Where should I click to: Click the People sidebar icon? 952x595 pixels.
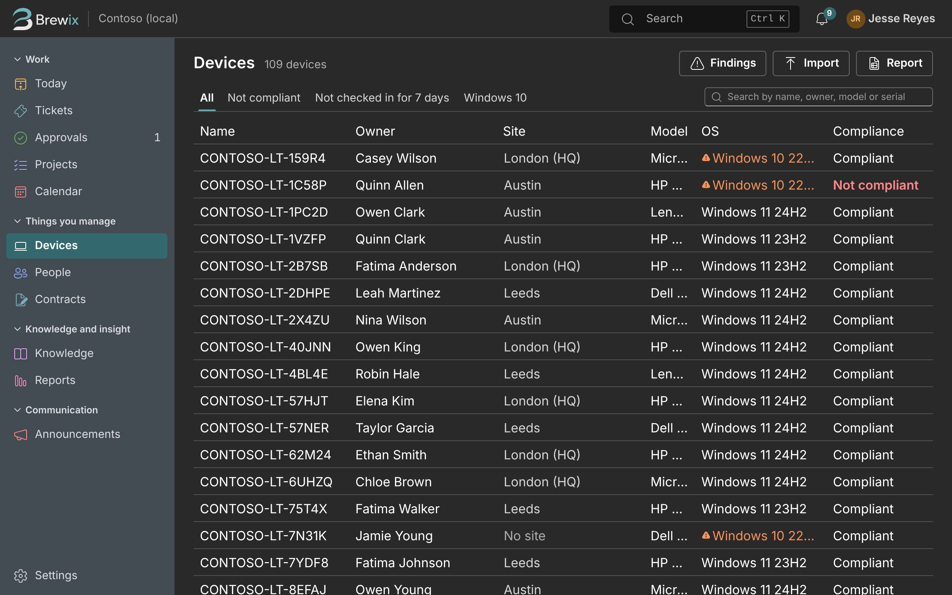(21, 273)
